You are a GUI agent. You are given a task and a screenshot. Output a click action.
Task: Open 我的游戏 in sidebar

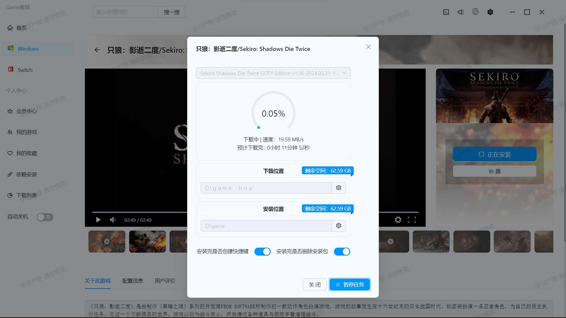click(x=22, y=132)
